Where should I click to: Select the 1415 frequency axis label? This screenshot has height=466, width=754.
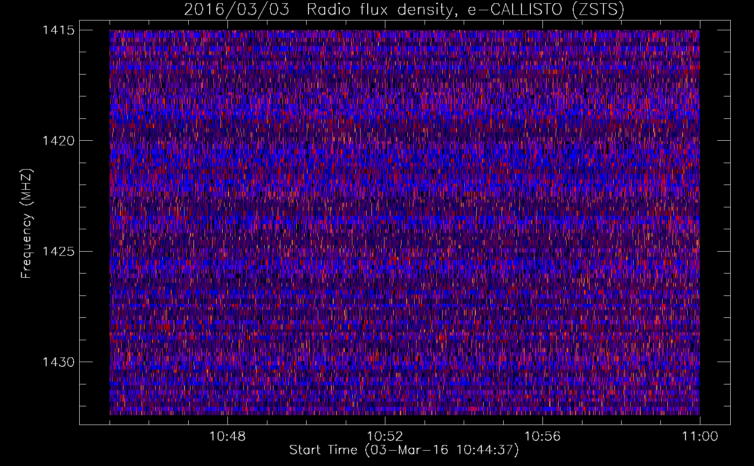(59, 30)
